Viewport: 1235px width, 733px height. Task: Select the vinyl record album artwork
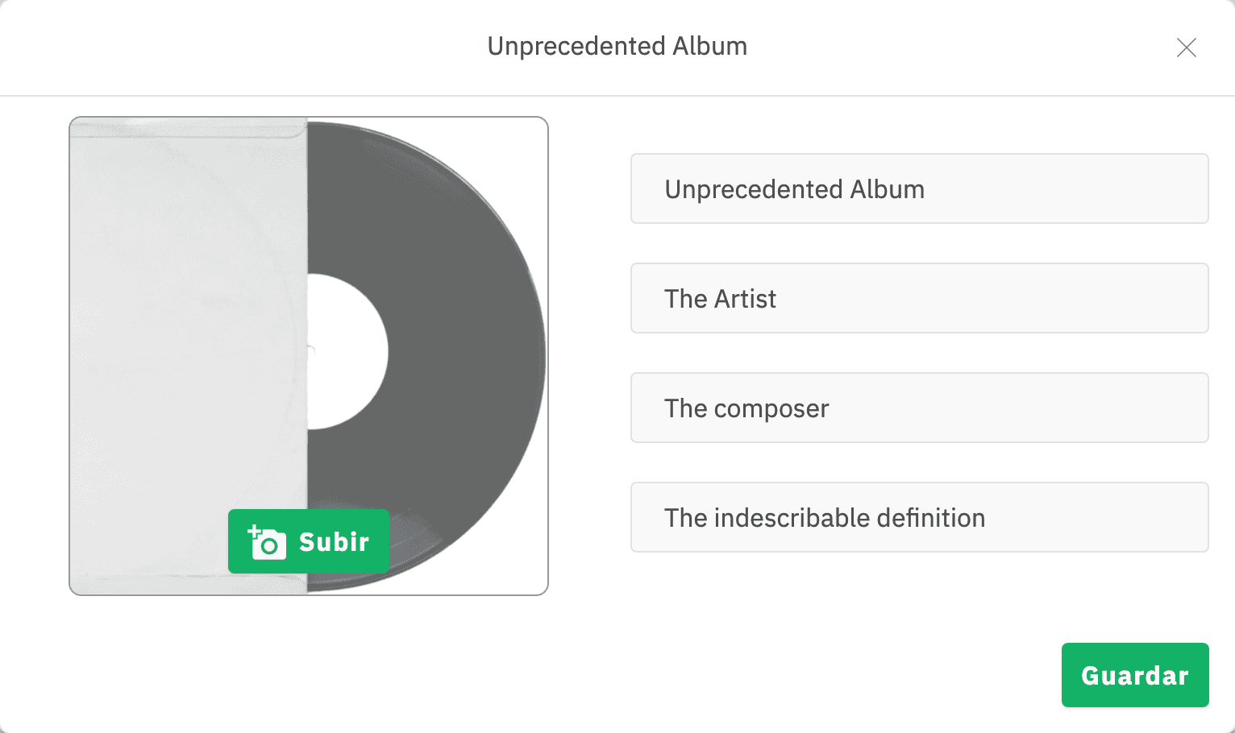tap(309, 354)
